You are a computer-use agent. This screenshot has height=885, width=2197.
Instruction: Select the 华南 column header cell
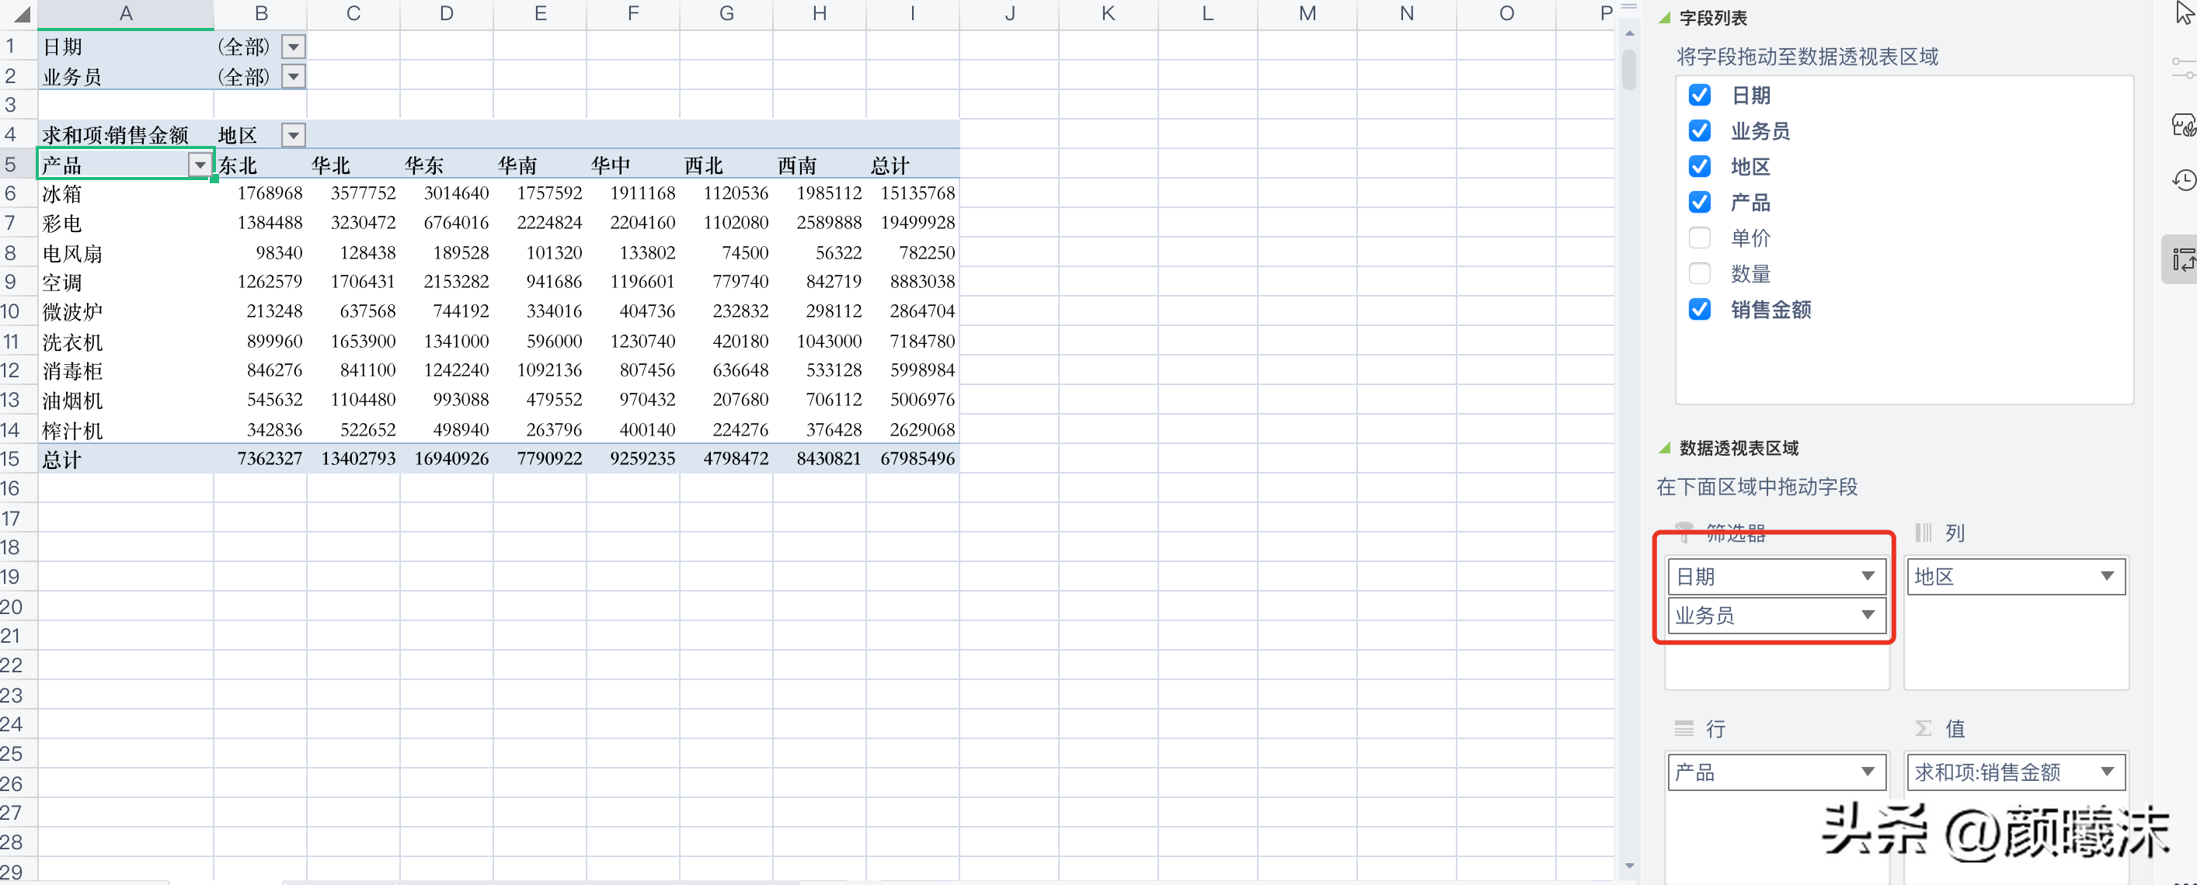click(x=540, y=165)
